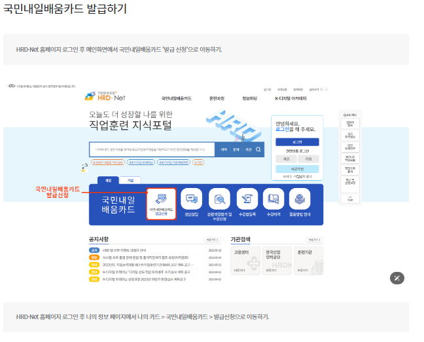Open the 국민내일배움카드 발급신청 card icon
This screenshot has width=424, height=342.
pos(161,204)
